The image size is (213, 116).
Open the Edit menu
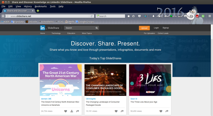point(10,6)
